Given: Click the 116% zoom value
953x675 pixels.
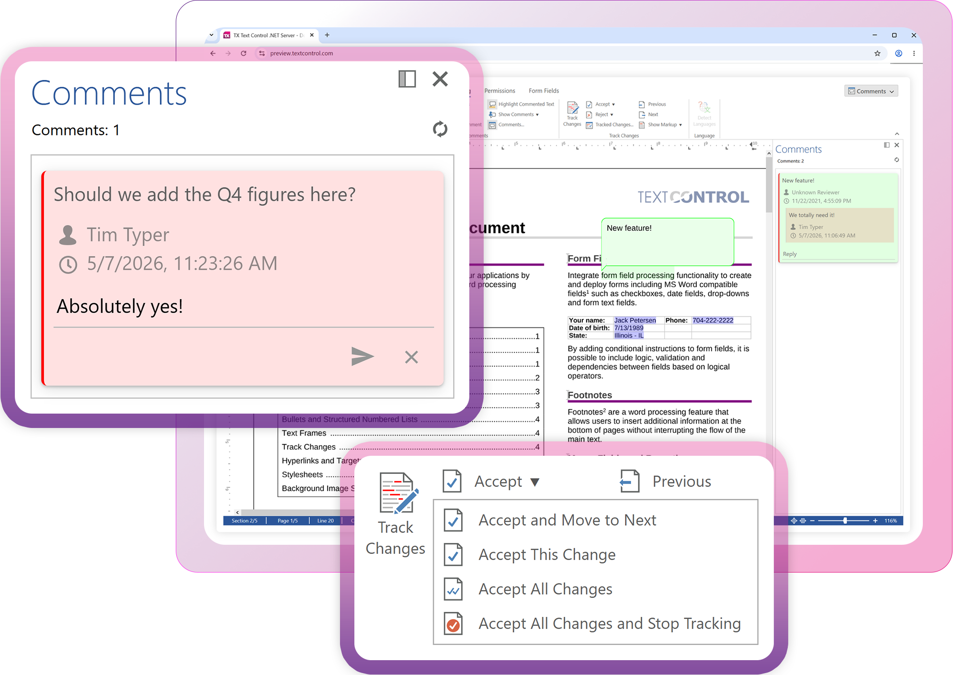Looking at the screenshot, I should coord(891,521).
